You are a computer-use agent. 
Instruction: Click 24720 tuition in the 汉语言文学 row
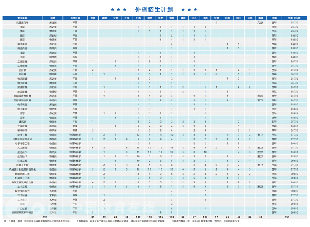pyautogui.click(x=294, y=23)
